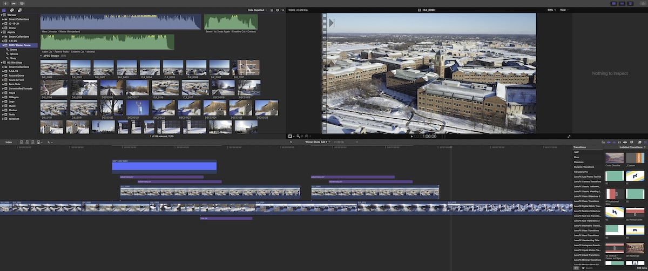Click the connect clip to storyline icon
Screen dimensions: 648x271
[x=22, y=142]
